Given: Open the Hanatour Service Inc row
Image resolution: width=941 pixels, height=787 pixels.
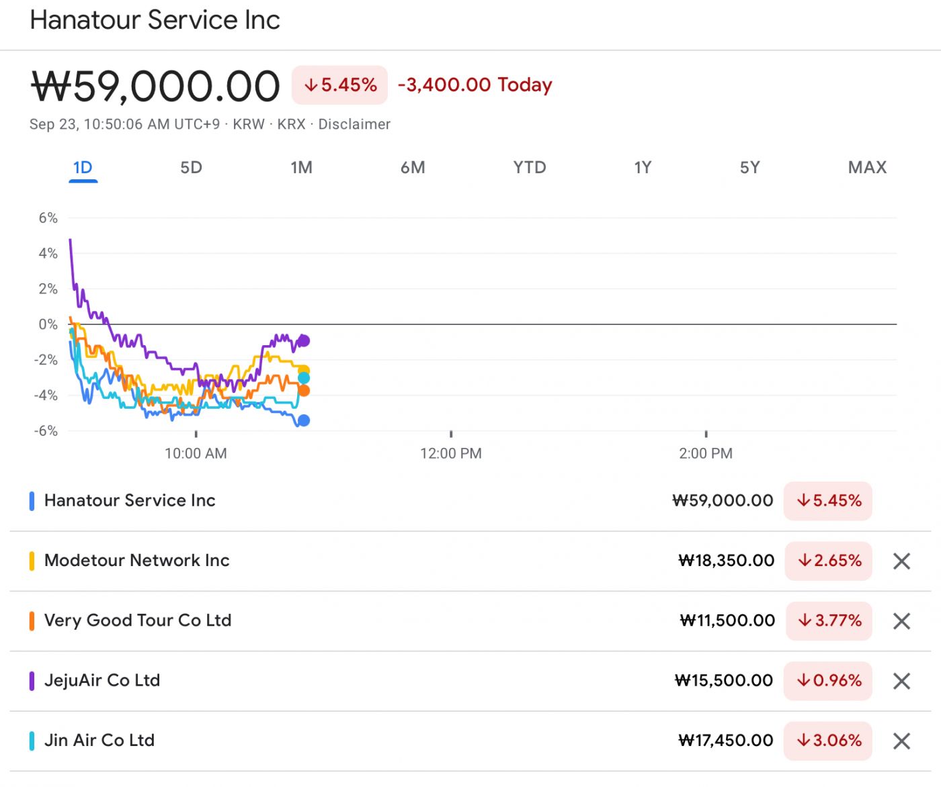Looking at the screenshot, I should click(x=130, y=500).
